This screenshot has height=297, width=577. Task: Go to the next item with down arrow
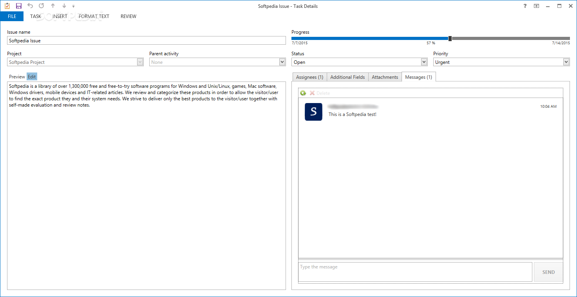(64, 6)
